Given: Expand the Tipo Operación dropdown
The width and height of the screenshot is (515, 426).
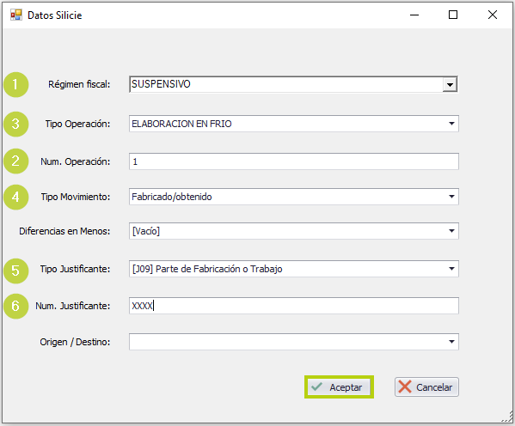Looking at the screenshot, I should coord(451,124).
